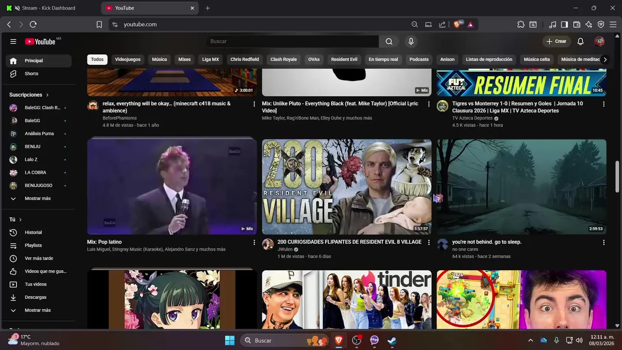The height and width of the screenshot is (350, 622).
Task: Select the Liga MX filter chip
Action: pyautogui.click(x=210, y=59)
